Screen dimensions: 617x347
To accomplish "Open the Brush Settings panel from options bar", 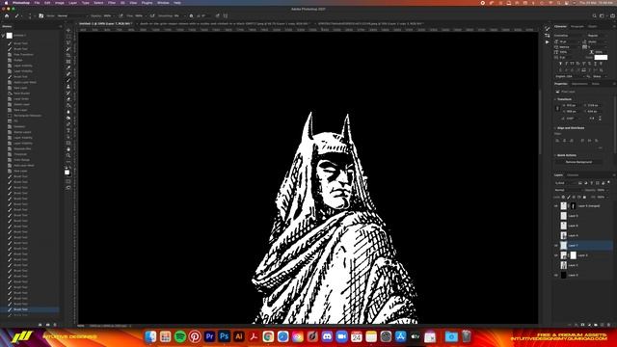I will coord(40,15).
